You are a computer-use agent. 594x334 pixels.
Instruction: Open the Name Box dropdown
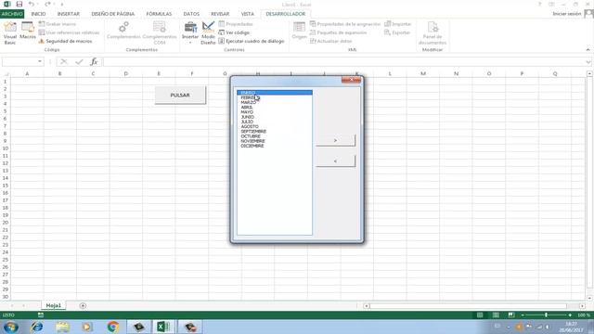[x=40, y=61]
